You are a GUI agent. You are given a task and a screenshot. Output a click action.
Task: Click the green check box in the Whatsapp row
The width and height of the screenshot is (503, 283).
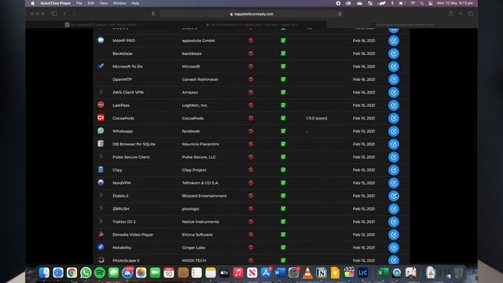[283, 131]
